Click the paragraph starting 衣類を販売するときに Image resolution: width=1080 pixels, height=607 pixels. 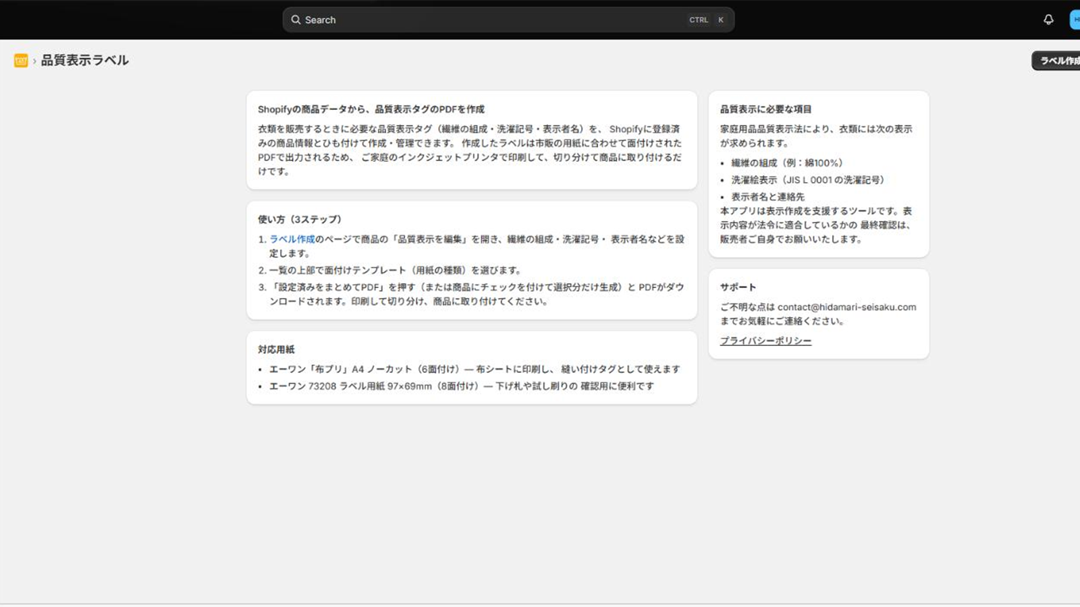click(470, 150)
